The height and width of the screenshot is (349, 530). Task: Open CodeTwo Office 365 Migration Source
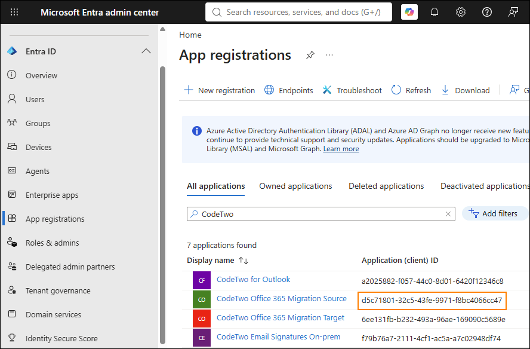coord(282,299)
